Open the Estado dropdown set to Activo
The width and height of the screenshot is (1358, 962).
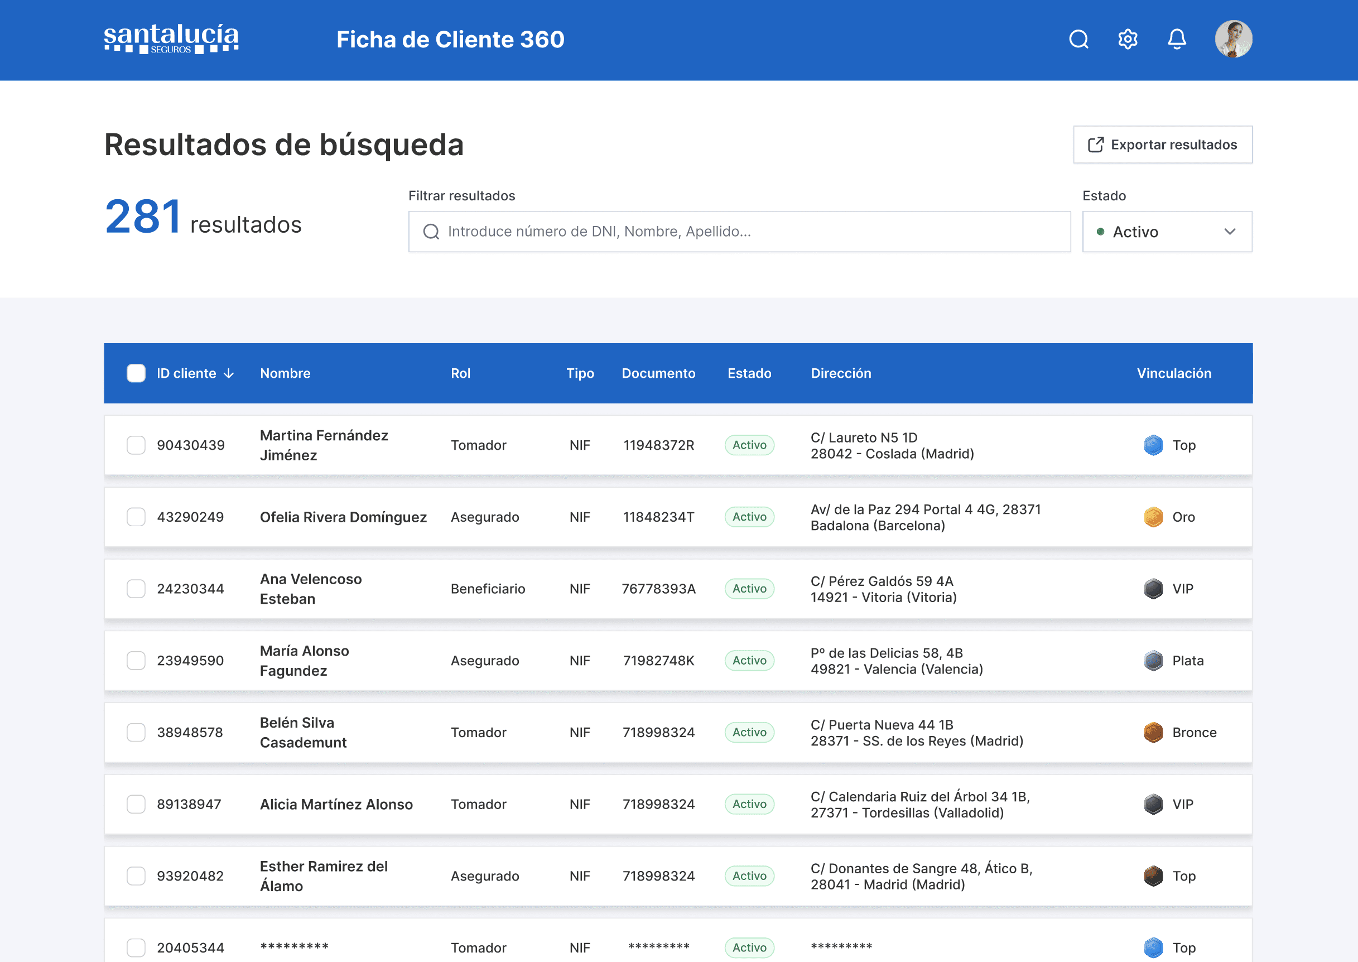point(1167,232)
